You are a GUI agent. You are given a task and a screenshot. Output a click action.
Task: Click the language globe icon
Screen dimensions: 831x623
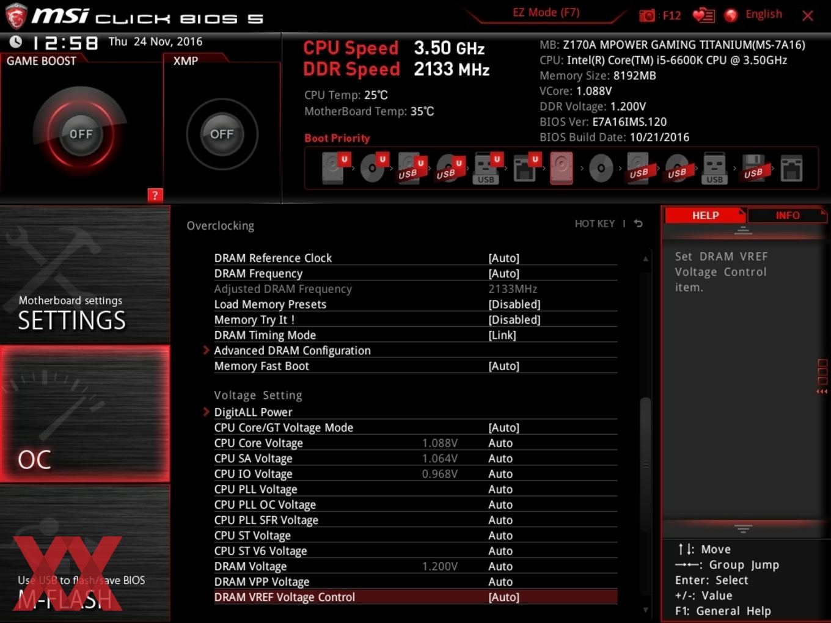click(x=731, y=15)
